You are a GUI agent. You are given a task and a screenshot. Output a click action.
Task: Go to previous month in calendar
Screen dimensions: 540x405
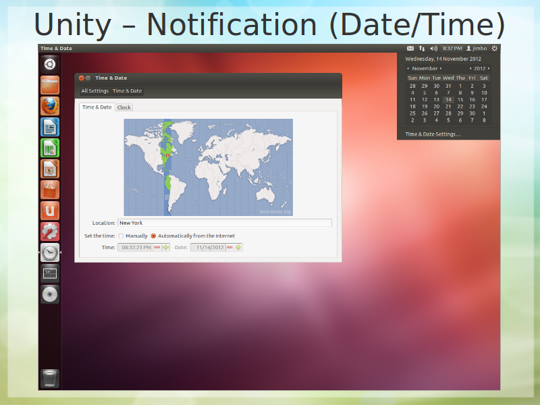pyautogui.click(x=408, y=69)
